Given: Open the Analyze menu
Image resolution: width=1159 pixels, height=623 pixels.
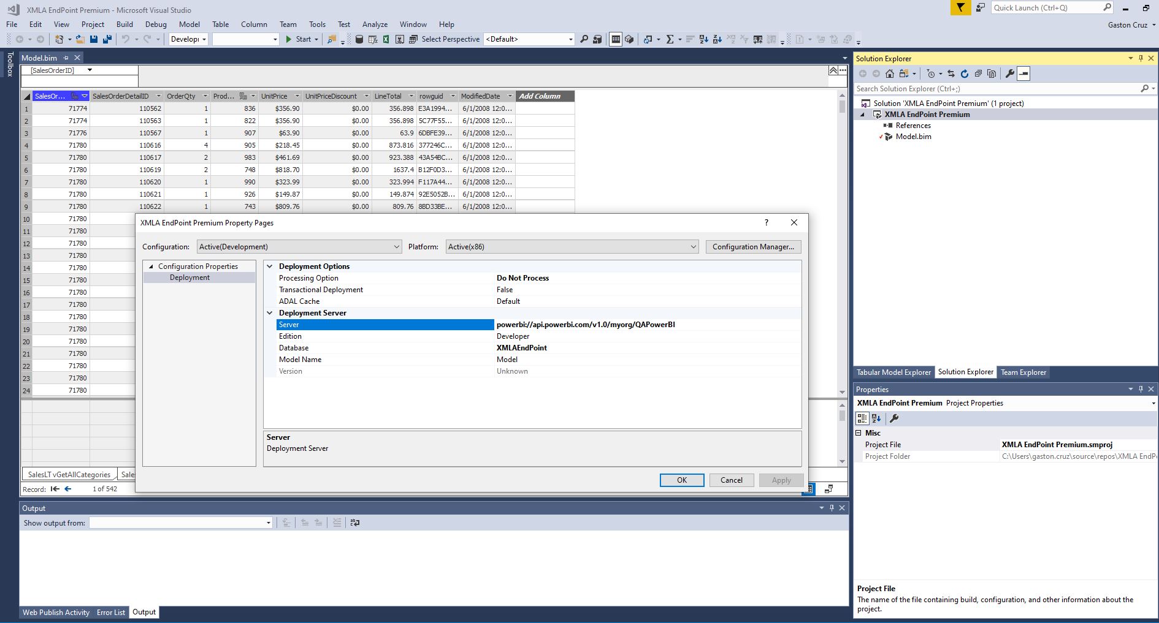Looking at the screenshot, I should click(375, 25).
